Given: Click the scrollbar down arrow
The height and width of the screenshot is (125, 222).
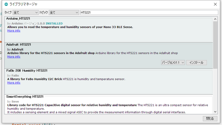Looking at the screenshot, I should click(x=215, y=112).
